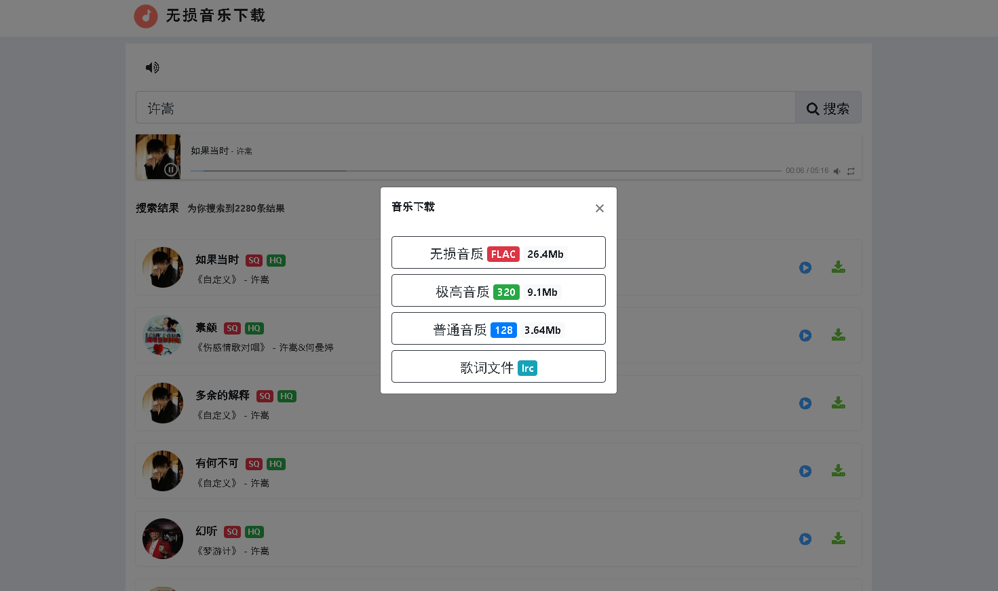Close the 音乐下载 download dialog
Image resolution: width=998 pixels, height=591 pixels.
[x=599, y=208]
